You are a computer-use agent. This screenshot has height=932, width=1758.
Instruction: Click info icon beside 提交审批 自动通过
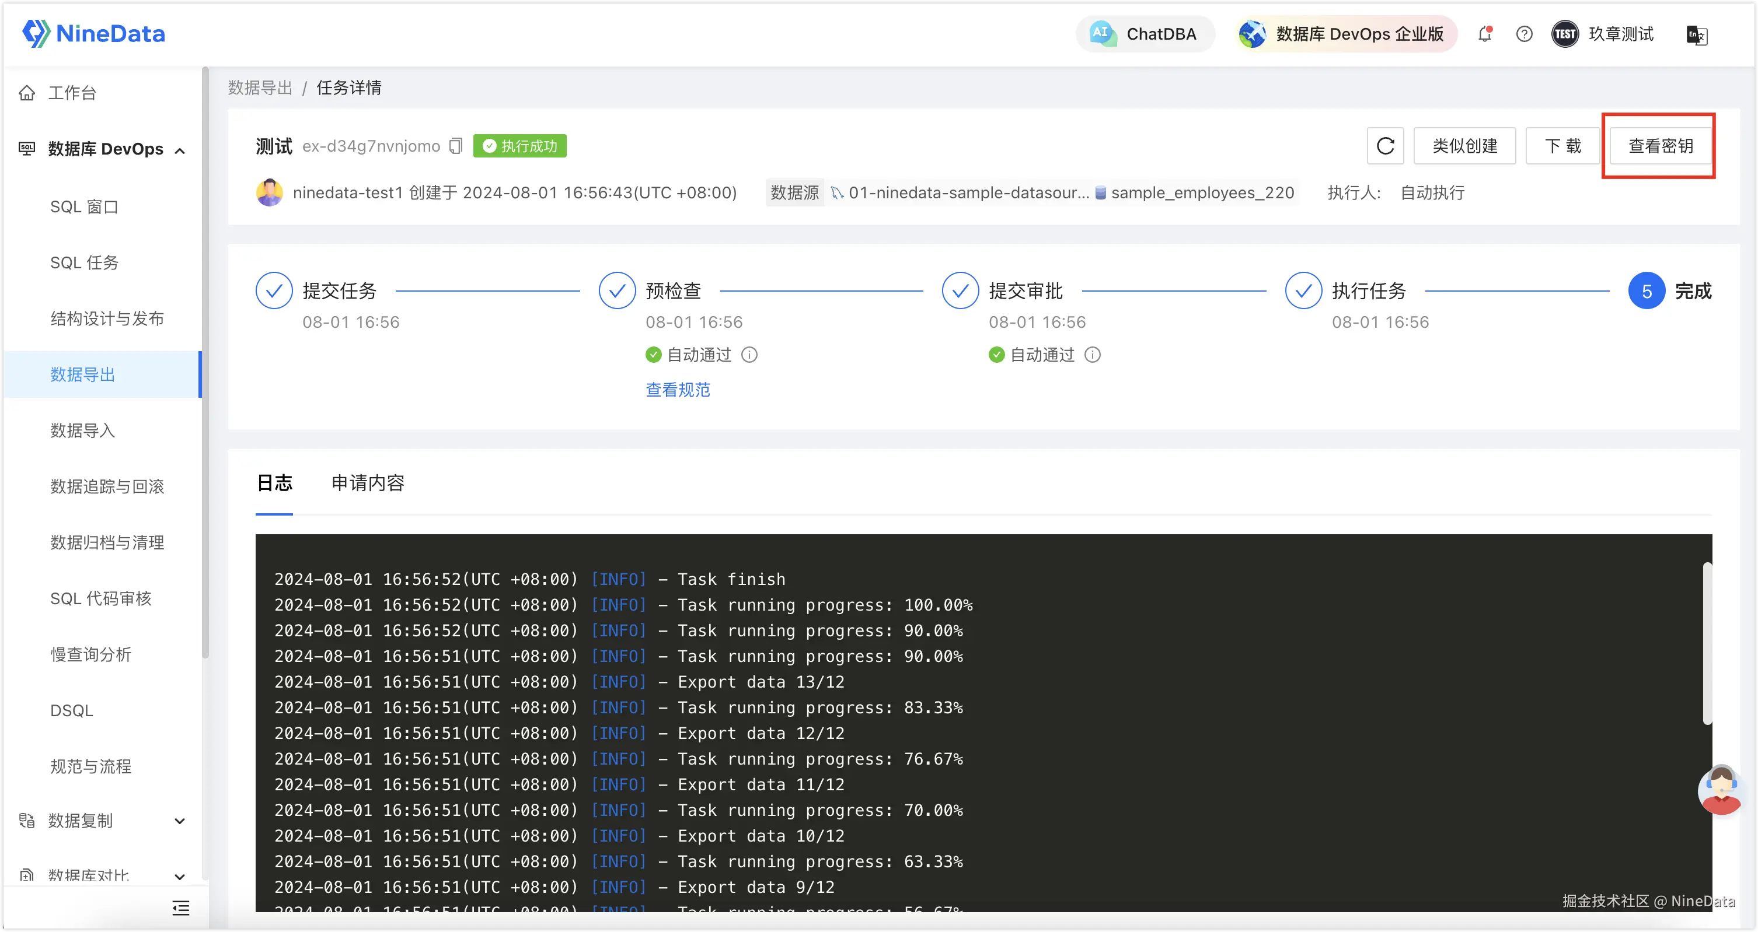1093,355
